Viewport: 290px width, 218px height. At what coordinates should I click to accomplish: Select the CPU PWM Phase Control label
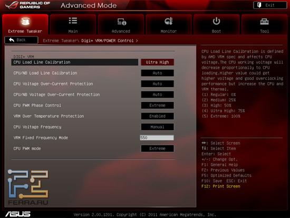click(37, 106)
